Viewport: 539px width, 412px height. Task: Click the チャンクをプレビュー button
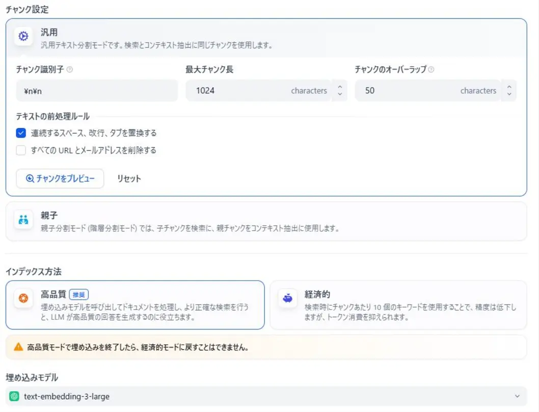pos(60,179)
